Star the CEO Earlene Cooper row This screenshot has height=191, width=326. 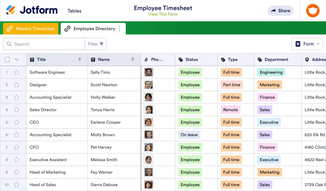17,122
